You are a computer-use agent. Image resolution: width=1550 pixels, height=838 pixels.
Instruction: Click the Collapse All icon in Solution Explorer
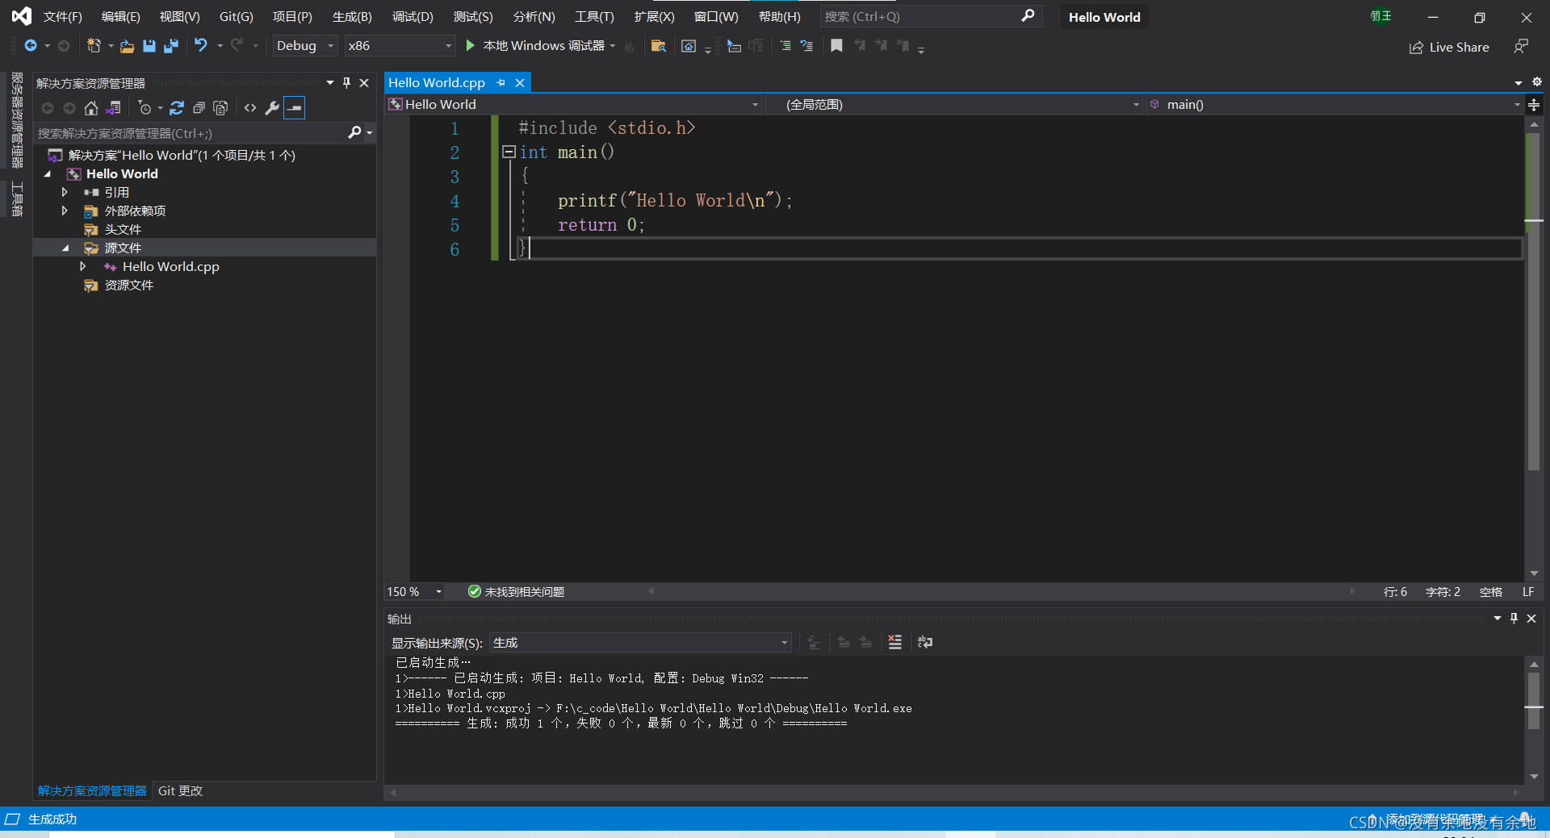(199, 108)
